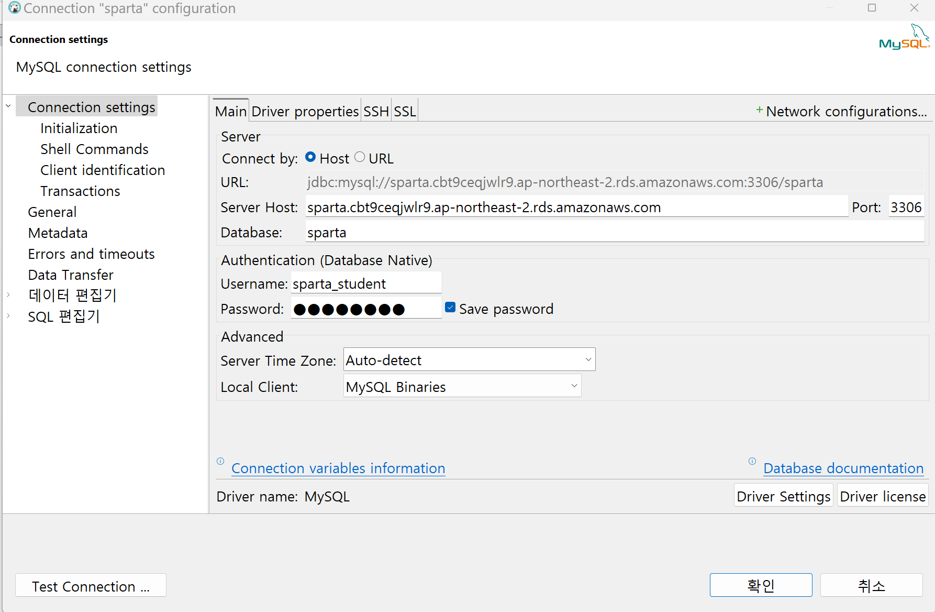Select Transactions in the settings tree
Viewport: 935px width, 612px height.
pos(80,191)
